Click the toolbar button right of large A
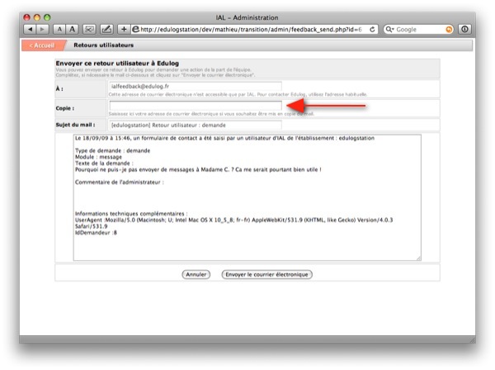This screenshot has width=495, height=370. coord(89,29)
